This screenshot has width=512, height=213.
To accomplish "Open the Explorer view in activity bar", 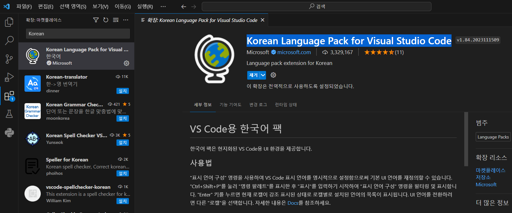I will coord(9,22).
